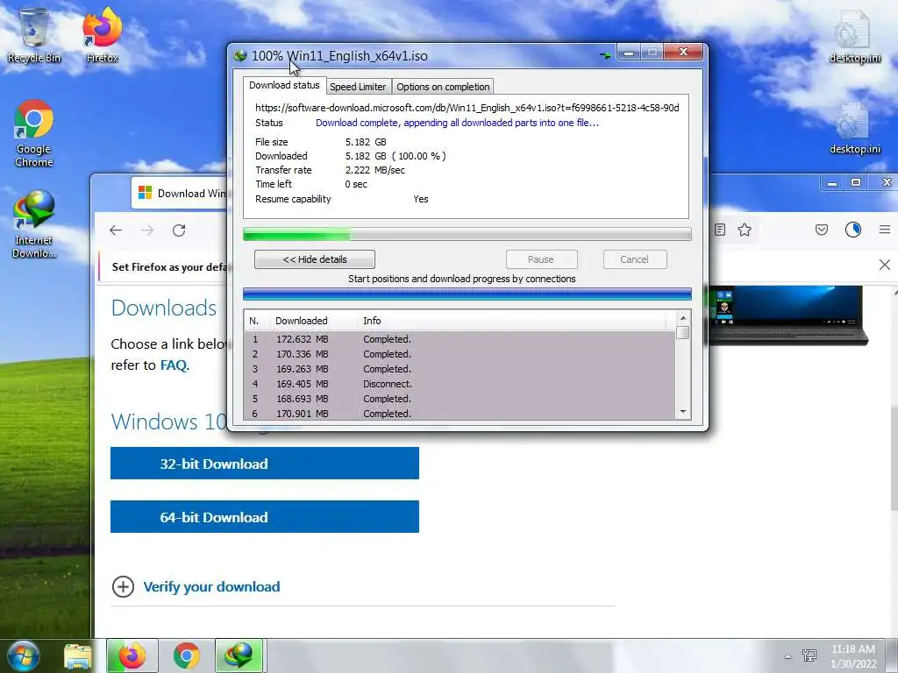
Task: Open the Pocket save icon in Firefox
Action: [822, 230]
